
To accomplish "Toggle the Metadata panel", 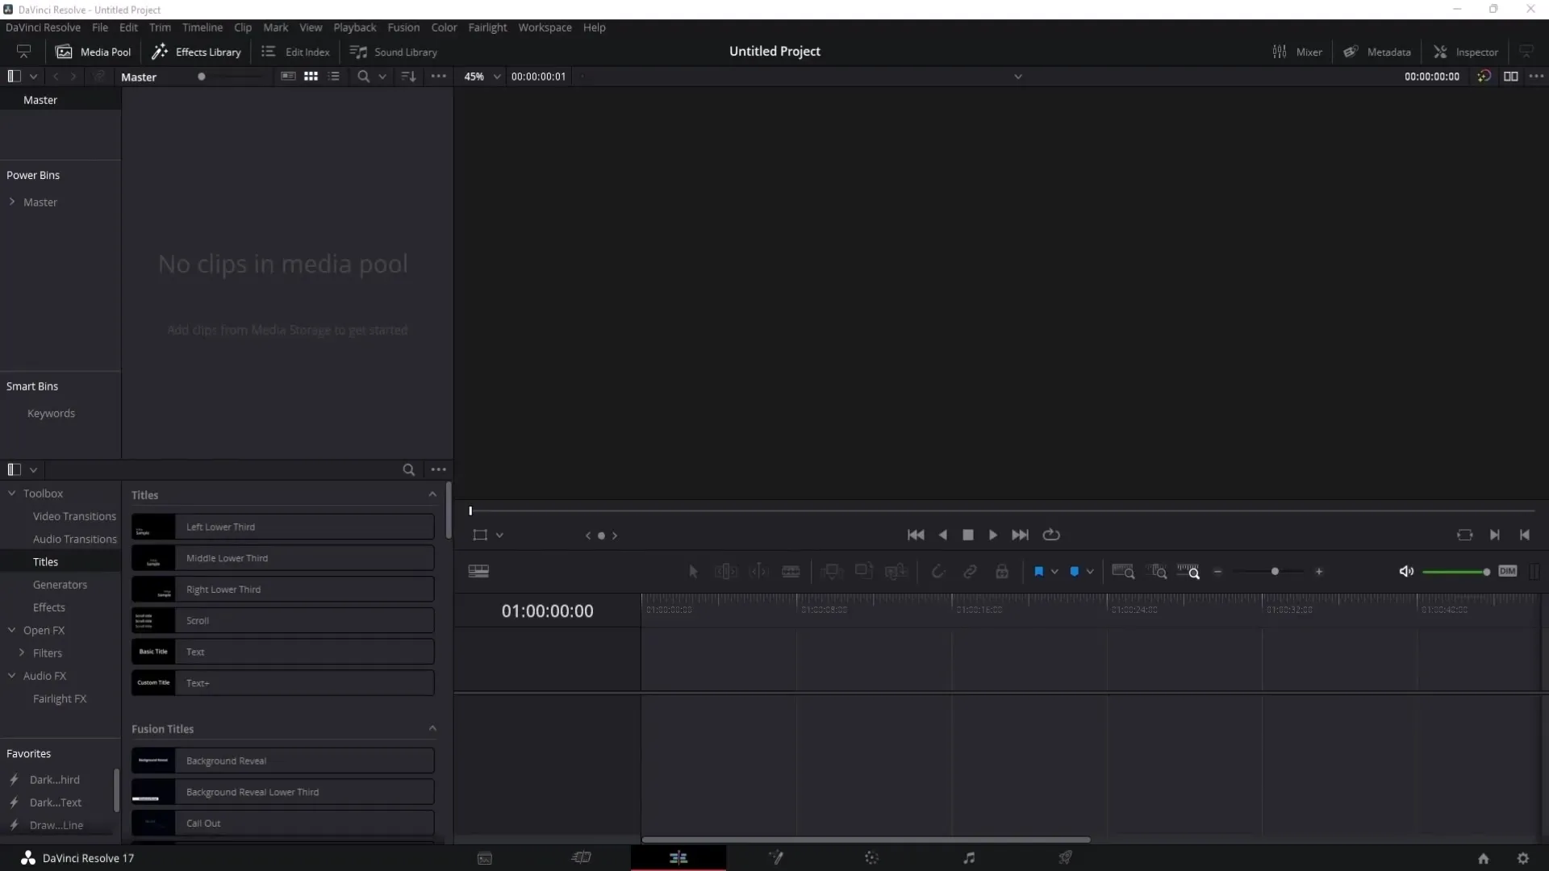I will tap(1377, 52).
